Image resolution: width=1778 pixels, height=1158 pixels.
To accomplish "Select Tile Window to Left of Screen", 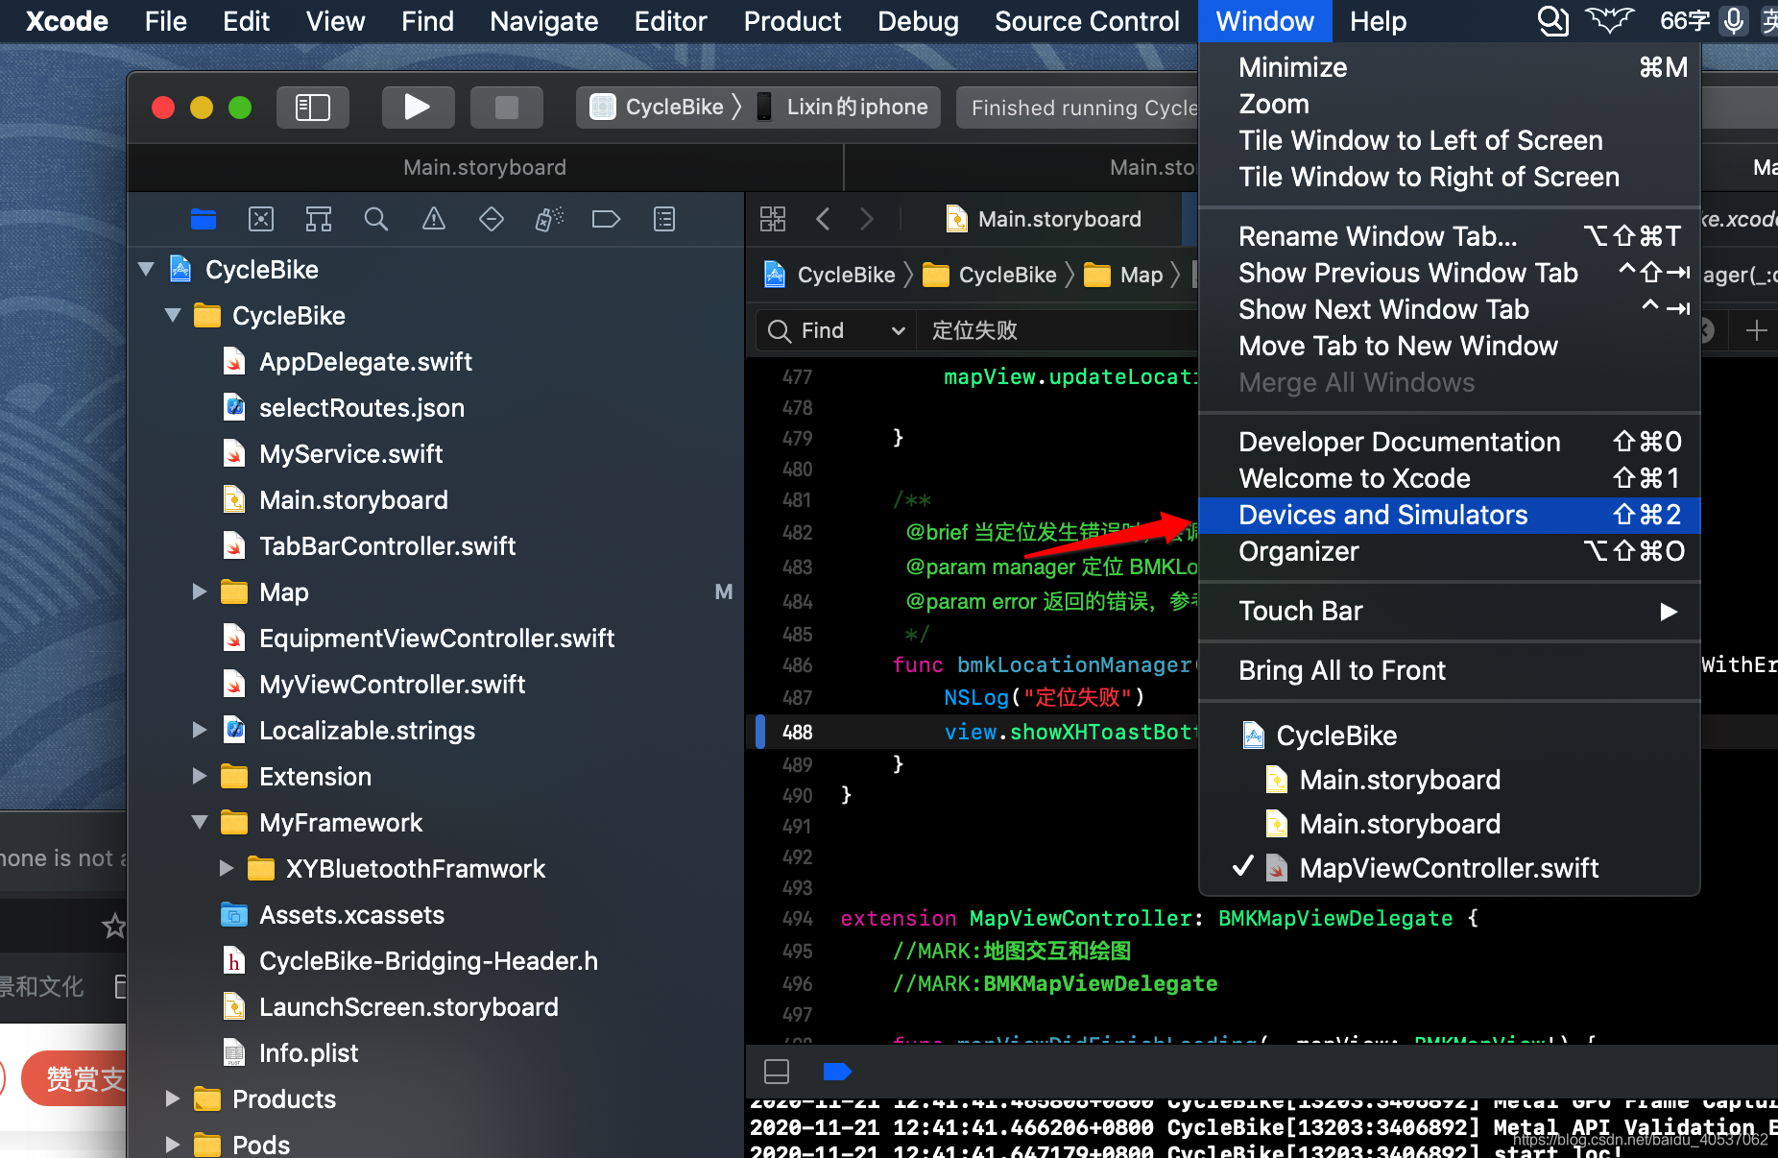I will click(1450, 140).
